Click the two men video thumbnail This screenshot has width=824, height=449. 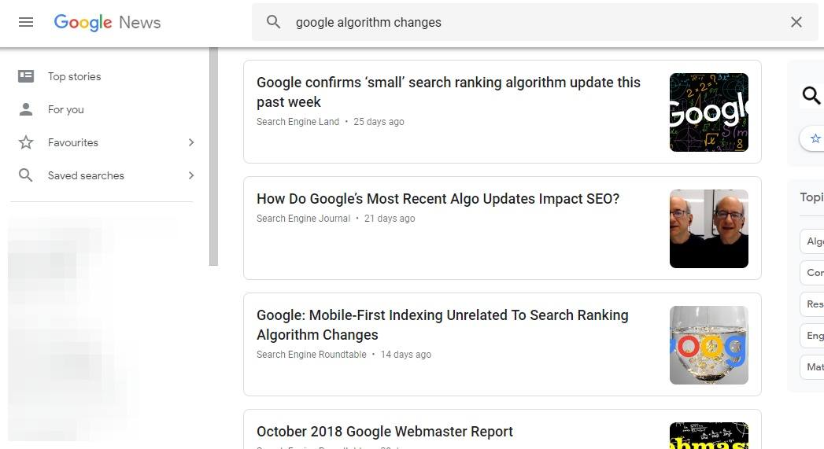pos(708,229)
